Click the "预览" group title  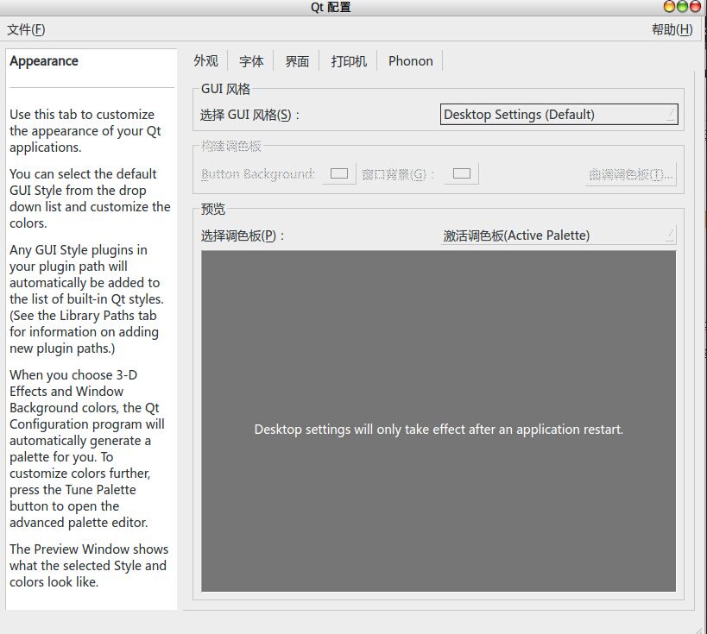click(213, 209)
